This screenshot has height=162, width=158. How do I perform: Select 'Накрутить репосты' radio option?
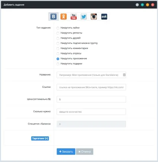pos(58,33)
